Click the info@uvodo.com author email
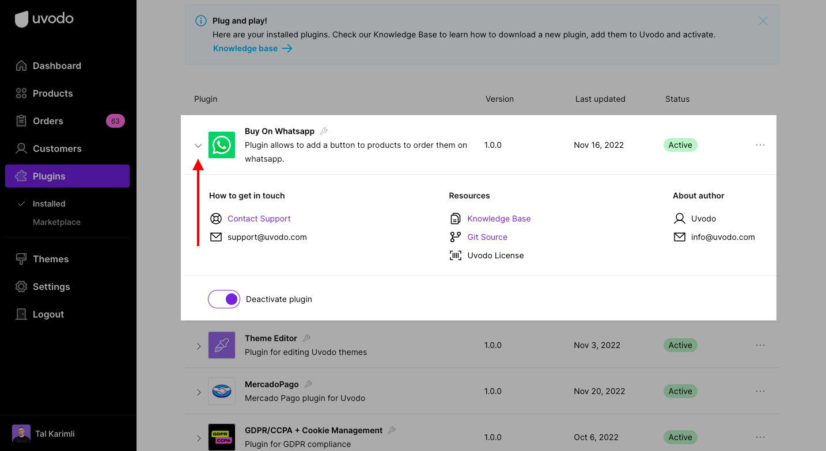 (723, 237)
